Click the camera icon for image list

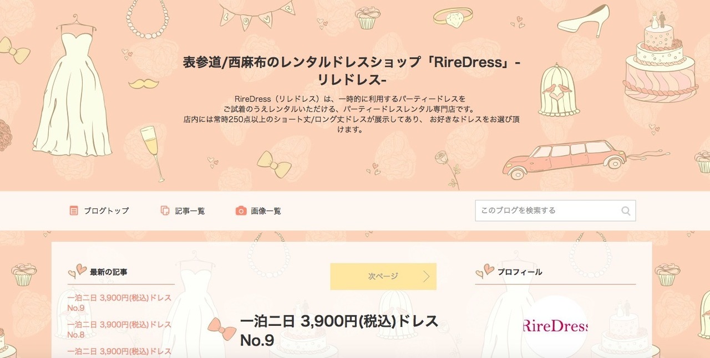coord(241,211)
